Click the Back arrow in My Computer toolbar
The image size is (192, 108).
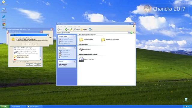click(x=58, y=29)
